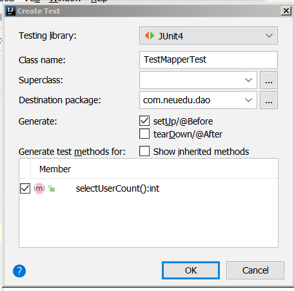Click the blue help question mark icon

click(19, 271)
